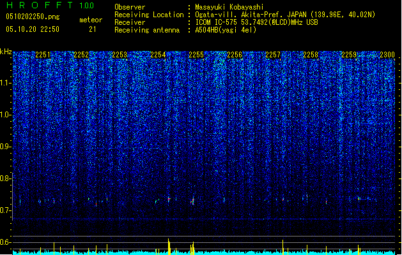Click the 2256 time marker

coord(235,55)
